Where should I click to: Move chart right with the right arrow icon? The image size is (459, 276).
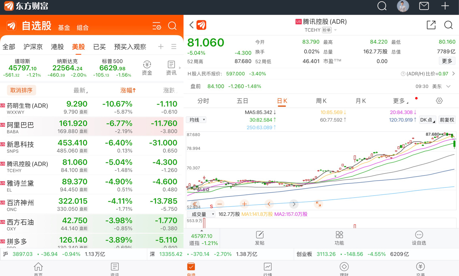tap(294, 204)
